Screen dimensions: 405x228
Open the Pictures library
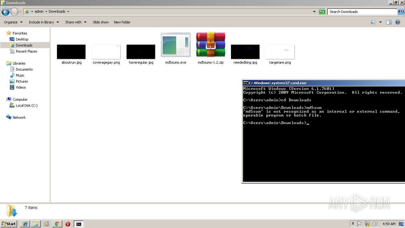click(x=22, y=81)
